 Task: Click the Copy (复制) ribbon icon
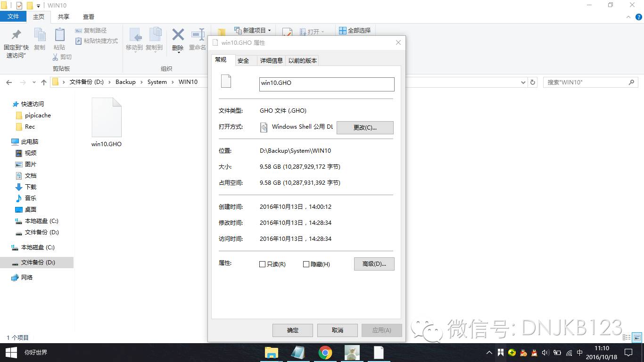pyautogui.click(x=40, y=35)
